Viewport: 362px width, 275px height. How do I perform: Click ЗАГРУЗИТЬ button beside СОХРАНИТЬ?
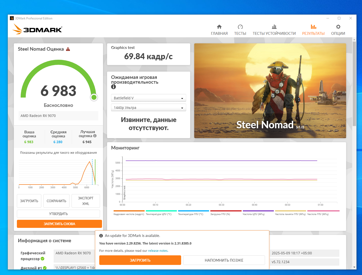(29, 201)
